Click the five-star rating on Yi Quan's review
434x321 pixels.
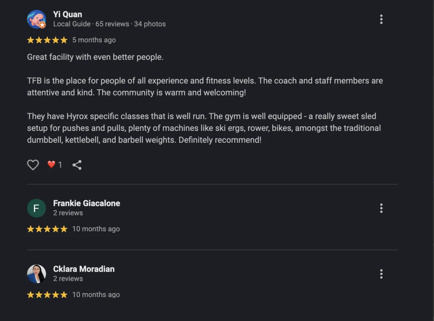pos(47,40)
